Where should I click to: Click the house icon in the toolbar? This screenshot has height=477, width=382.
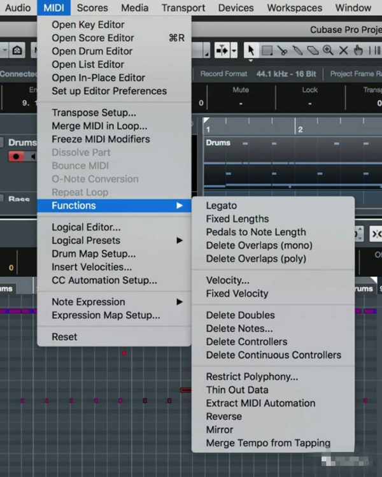click(x=17, y=50)
